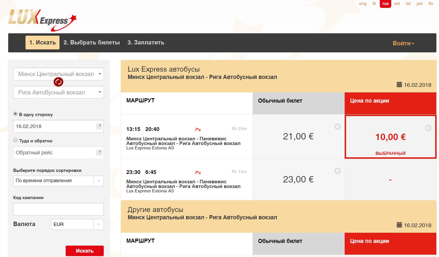Select 'В одну сторону' radio button
Viewport: 439px width, 257px height.
pyautogui.click(x=16, y=114)
